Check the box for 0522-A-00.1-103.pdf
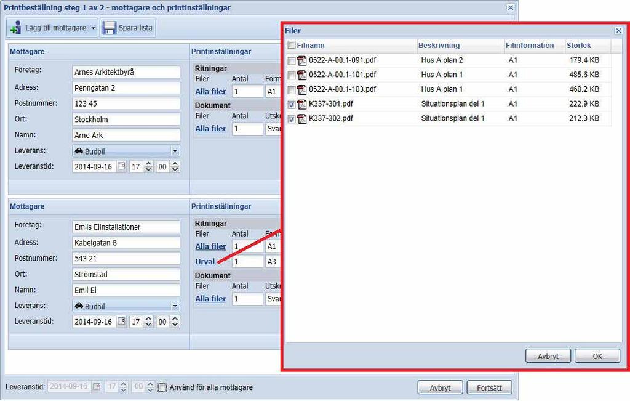This screenshot has width=630, height=401. point(292,90)
